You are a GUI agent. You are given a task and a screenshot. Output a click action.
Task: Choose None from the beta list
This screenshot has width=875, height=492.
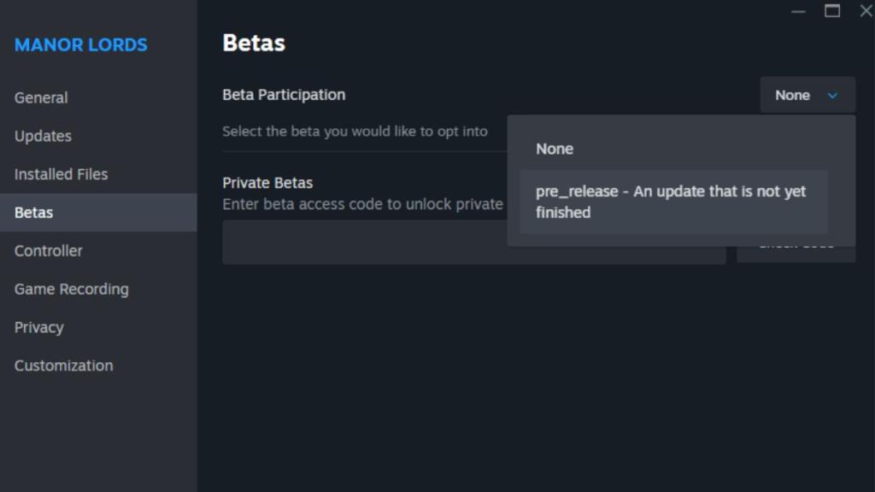pyautogui.click(x=555, y=149)
